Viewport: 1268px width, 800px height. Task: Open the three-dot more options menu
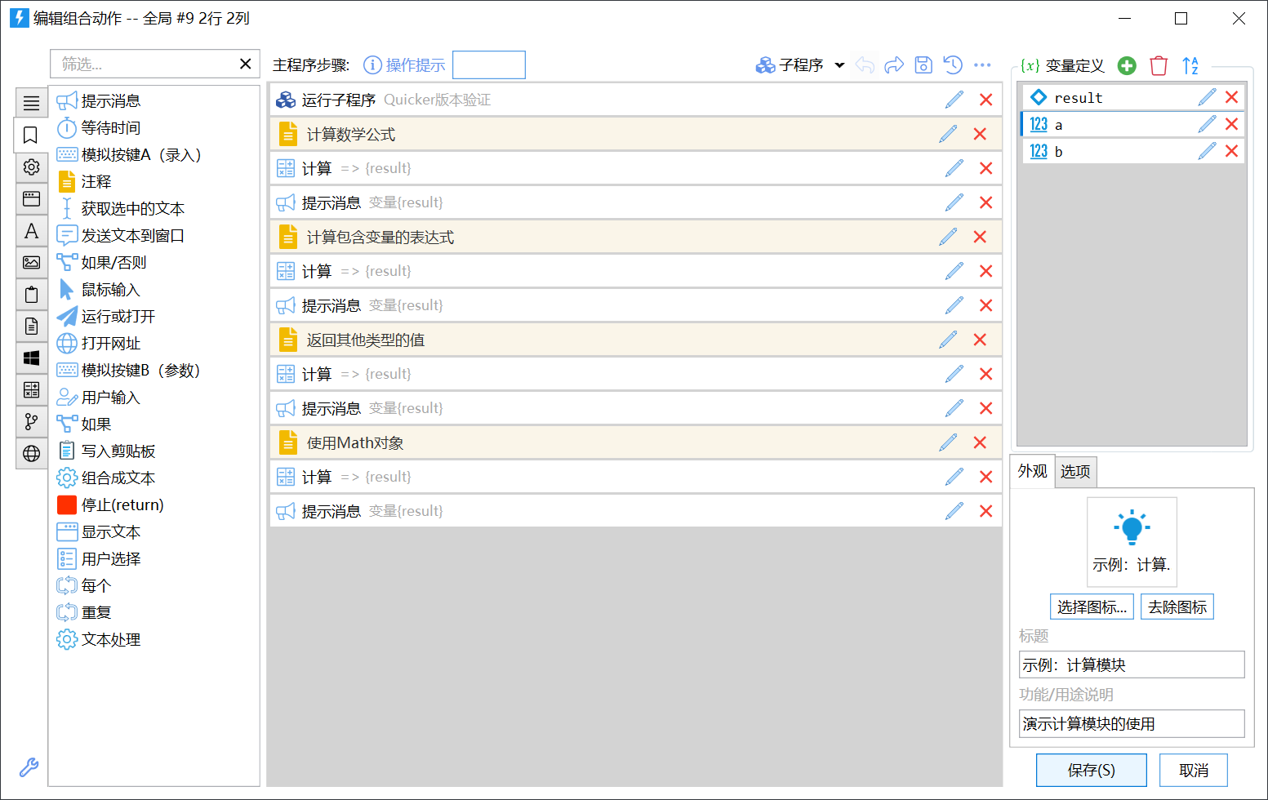pyautogui.click(x=982, y=65)
